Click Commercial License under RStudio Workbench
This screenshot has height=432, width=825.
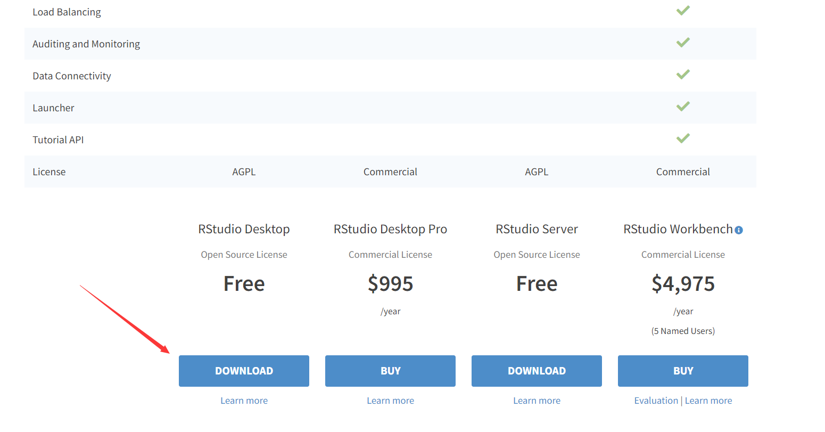click(x=683, y=255)
